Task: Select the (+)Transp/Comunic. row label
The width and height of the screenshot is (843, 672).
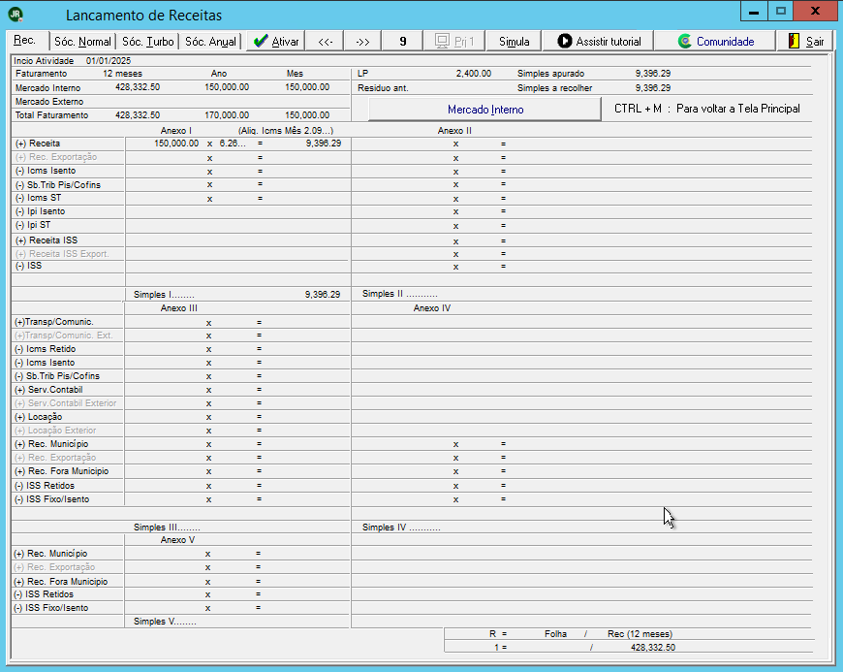Action: pyautogui.click(x=54, y=322)
